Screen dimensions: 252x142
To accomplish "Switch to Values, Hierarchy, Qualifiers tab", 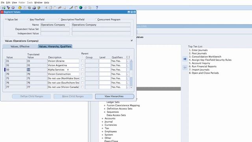I will coord(55,47).
